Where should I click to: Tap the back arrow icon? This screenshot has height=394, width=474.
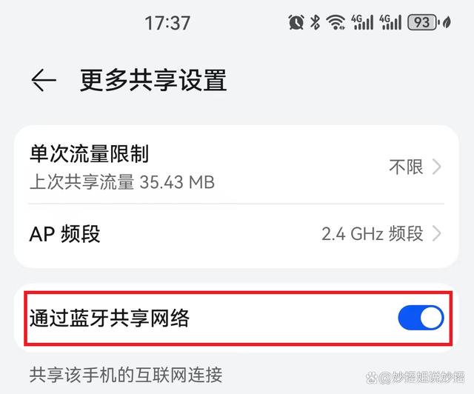point(44,80)
